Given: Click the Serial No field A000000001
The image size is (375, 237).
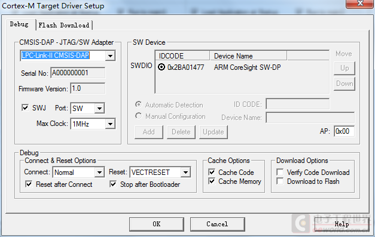Looking at the screenshot, I should pyautogui.click(x=78, y=73).
